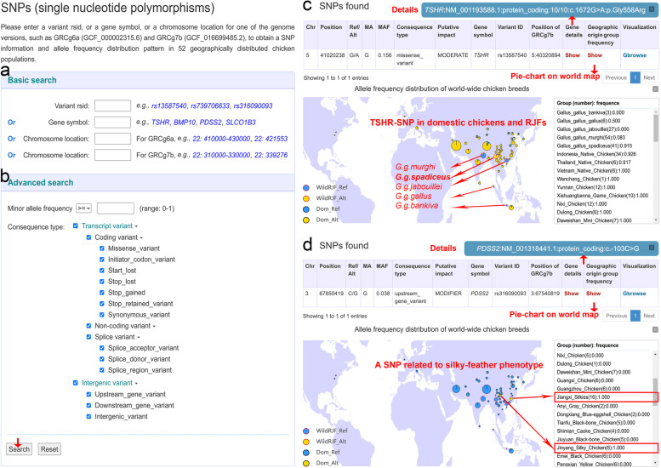Screen dimensions: 661x468
Task: Select Gallus_gallus_spadiceus(41):0.915 in group list
Action: (595, 146)
